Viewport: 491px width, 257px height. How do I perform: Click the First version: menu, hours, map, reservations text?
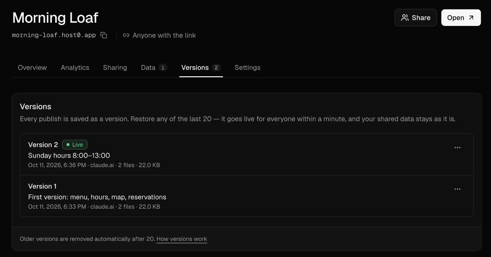pyautogui.click(x=97, y=197)
